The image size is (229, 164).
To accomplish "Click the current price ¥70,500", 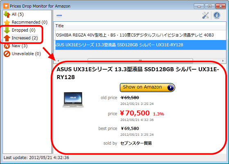I will (135, 113).
